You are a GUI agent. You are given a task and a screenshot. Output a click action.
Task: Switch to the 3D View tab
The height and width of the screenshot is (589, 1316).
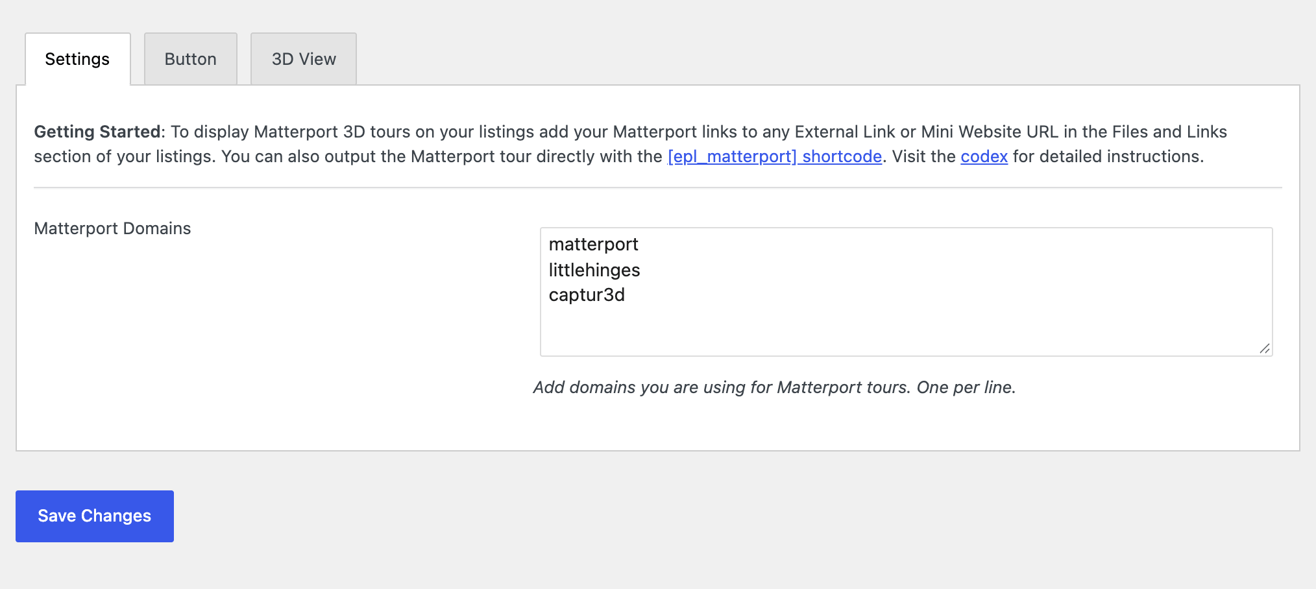coord(304,59)
